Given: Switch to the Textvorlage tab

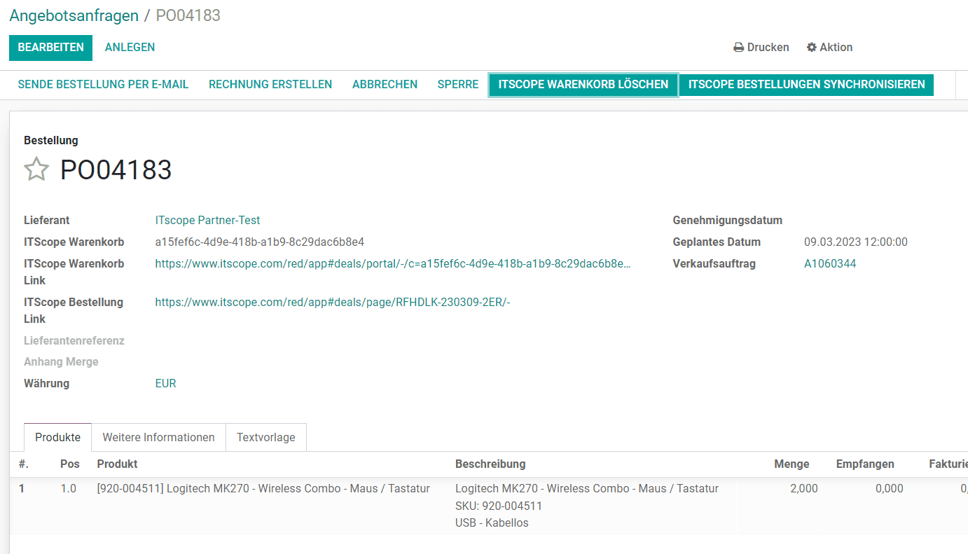Looking at the screenshot, I should click(x=265, y=438).
